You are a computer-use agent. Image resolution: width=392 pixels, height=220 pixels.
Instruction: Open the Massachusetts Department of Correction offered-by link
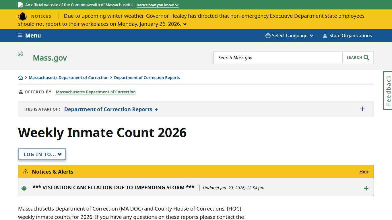(x=96, y=92)
